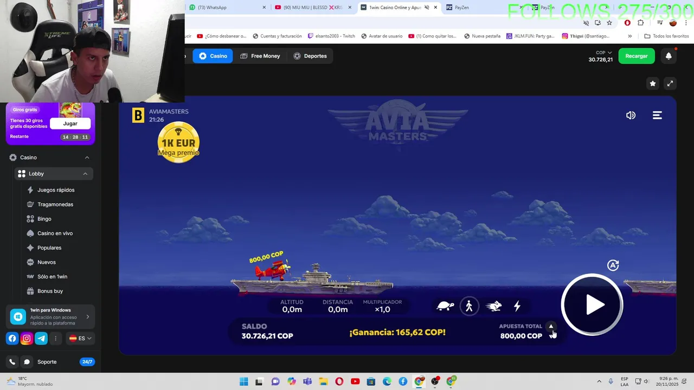The image size is (694, 390).
Task: Start the Aviamasters round with play button
Action: tap(592, 305)
